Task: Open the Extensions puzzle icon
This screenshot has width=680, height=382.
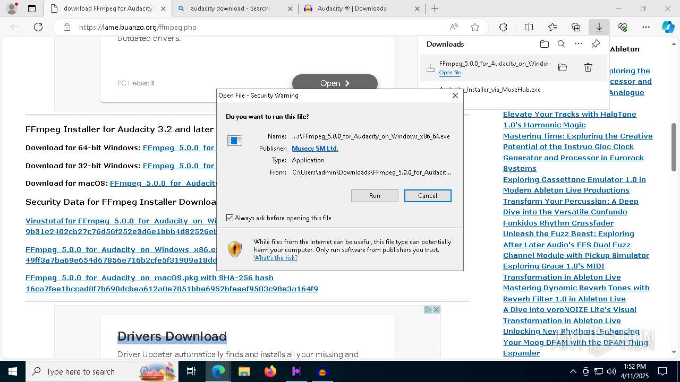Action: (503, 27)
